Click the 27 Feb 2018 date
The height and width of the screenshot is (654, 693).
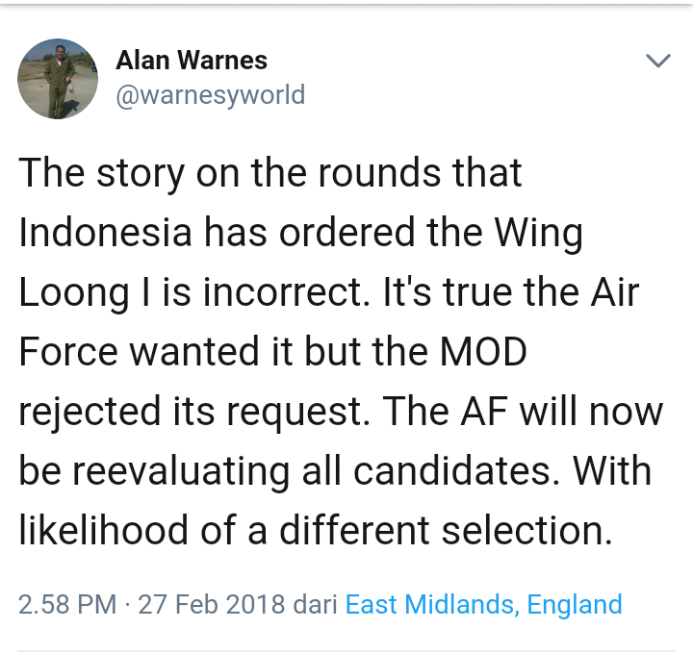[x=211, y=604]
